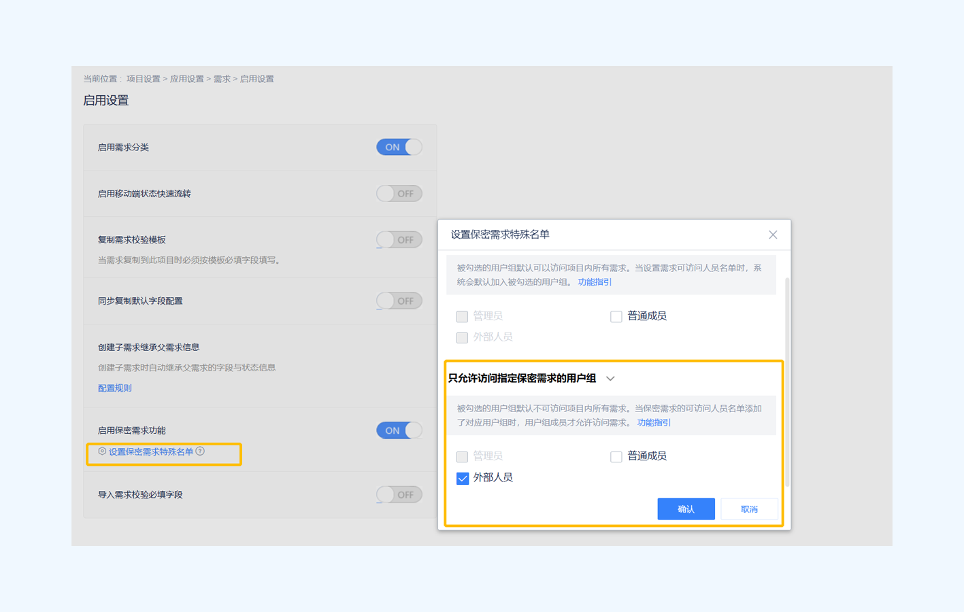
Task: Click the 只允许访问指定保密需求的用户组 heading text
Action: [522, 379]
